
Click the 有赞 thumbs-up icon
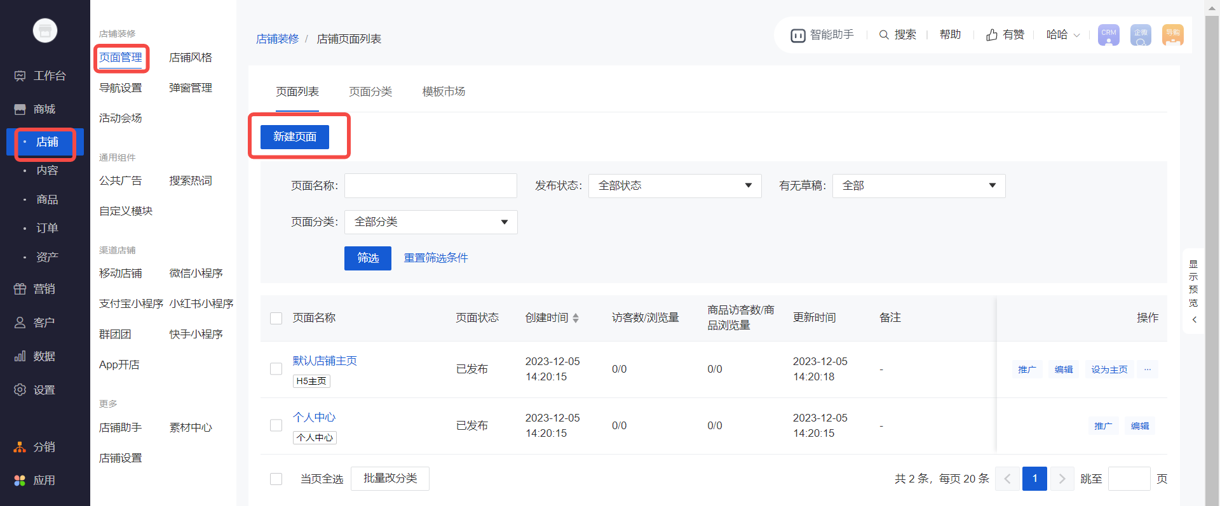(x=991, y=35)
